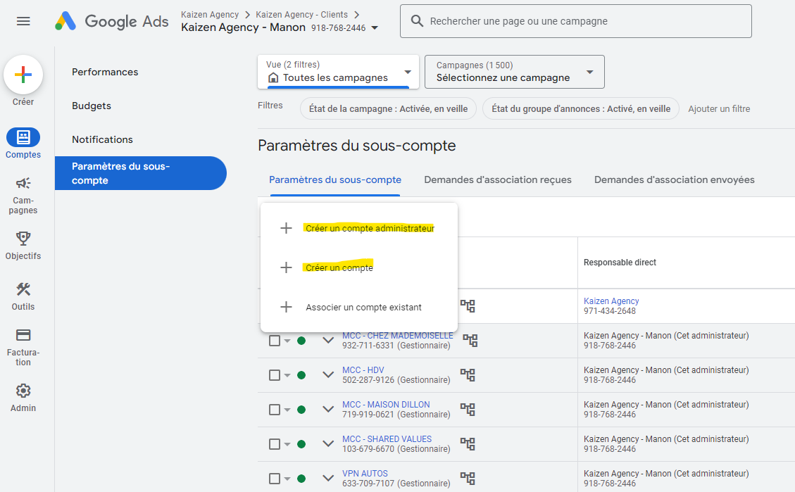Open Budgets in side menu
Image resolution: width=795 pixels, height=492 pixels.
[92, 106]
